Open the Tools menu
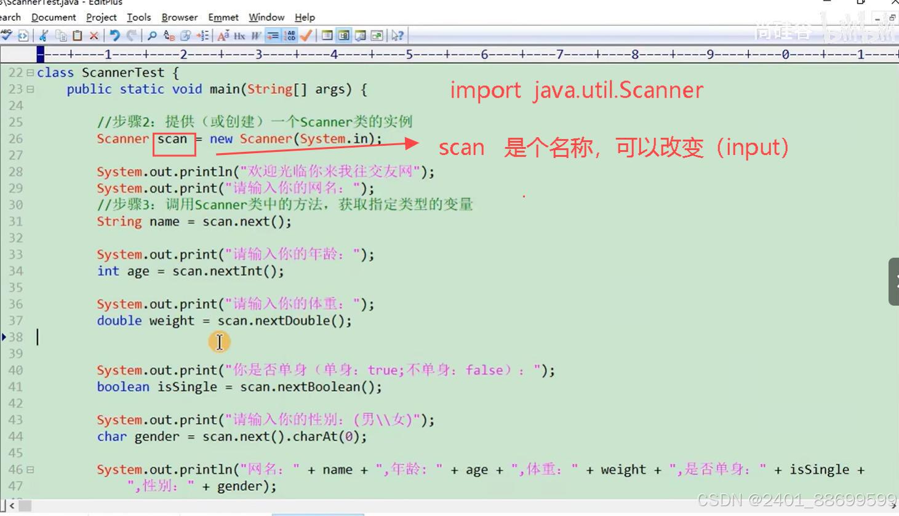 point(138,17)
